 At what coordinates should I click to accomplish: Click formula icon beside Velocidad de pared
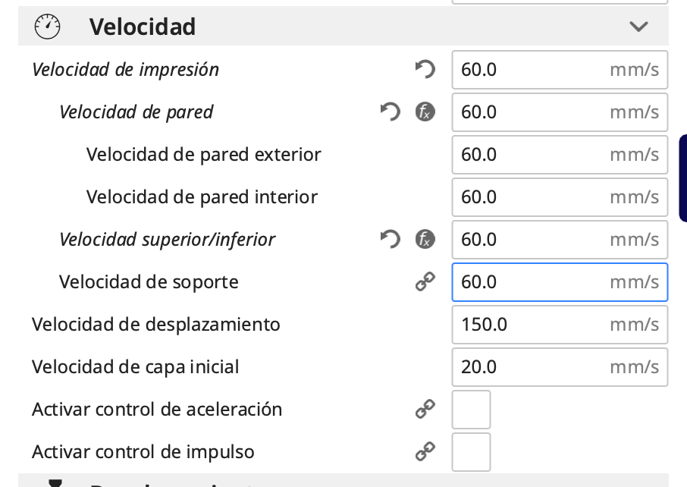tap(425, 112)
